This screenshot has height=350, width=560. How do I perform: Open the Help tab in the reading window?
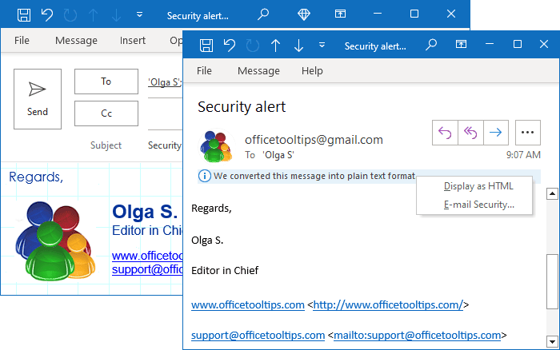(312, 70)
